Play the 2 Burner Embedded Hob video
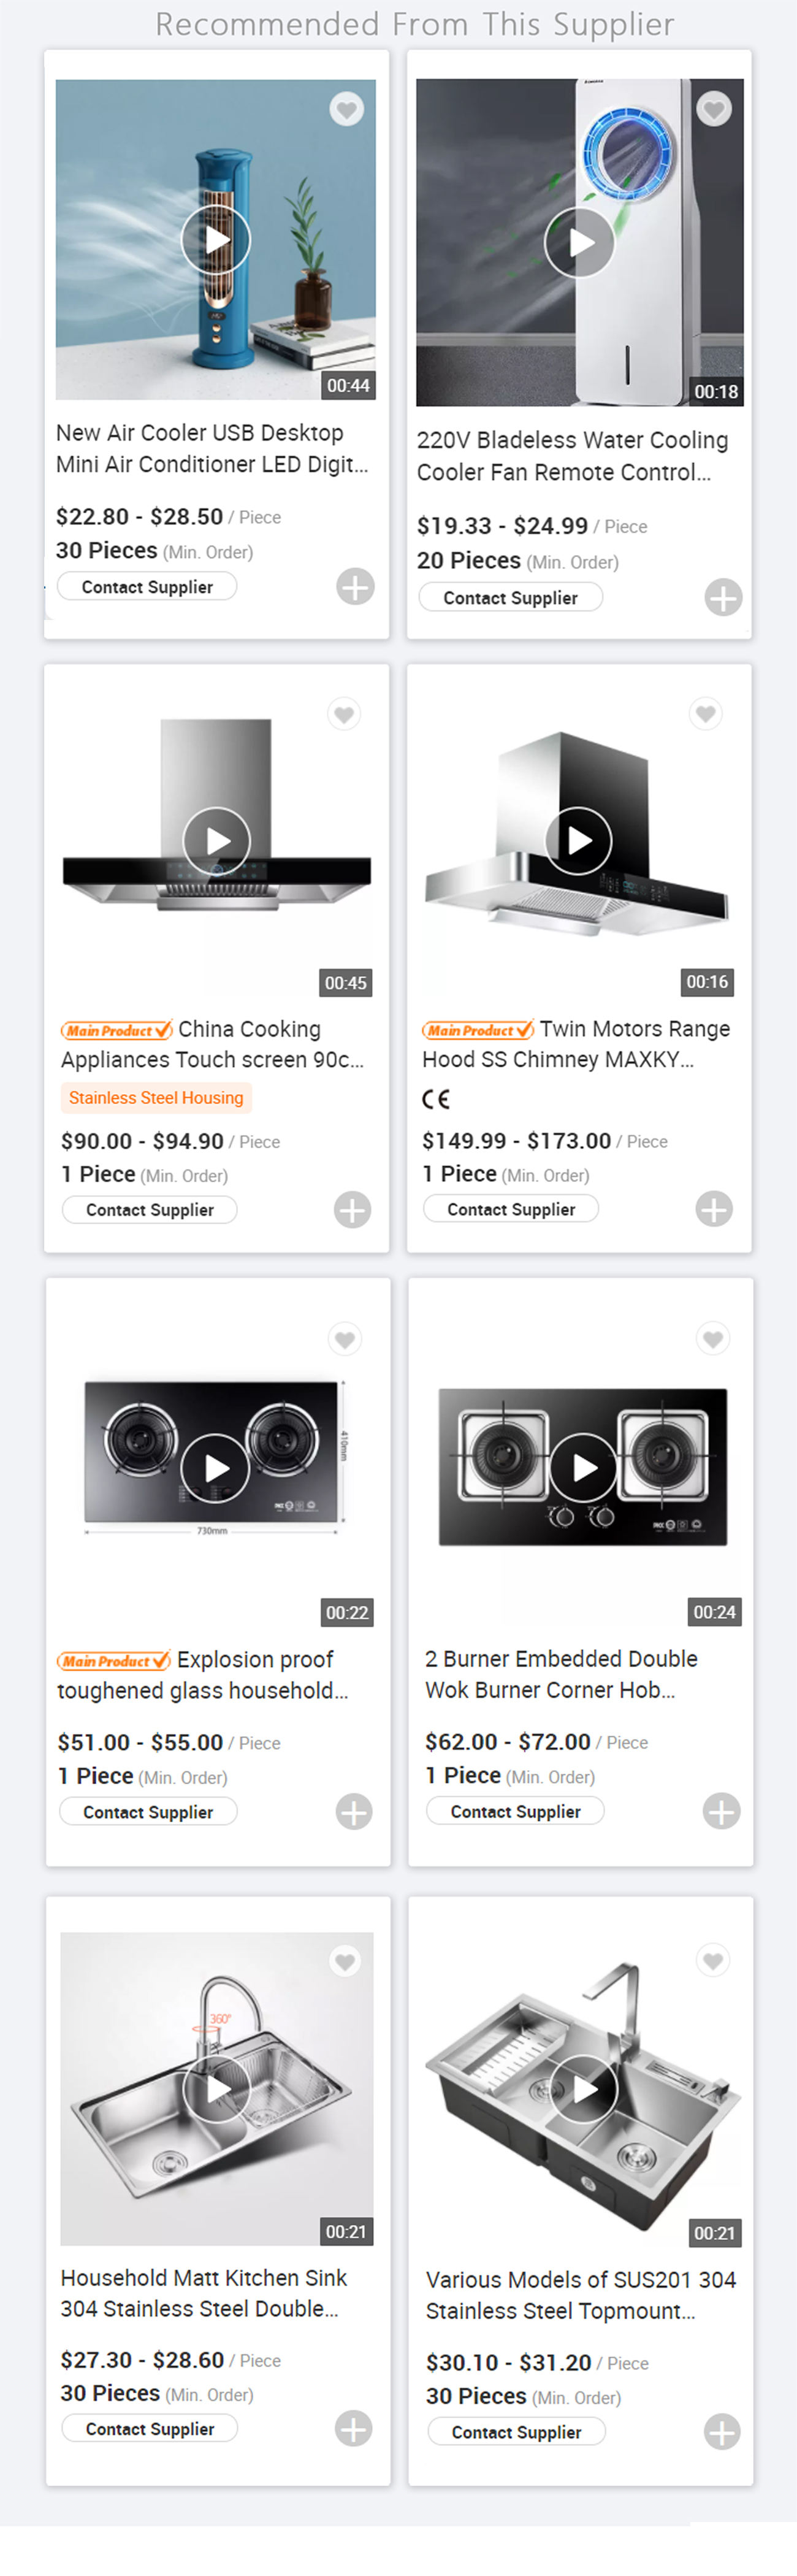Image resolution: width=797 pixels, height=2576 pixels. pos(580,1468)
